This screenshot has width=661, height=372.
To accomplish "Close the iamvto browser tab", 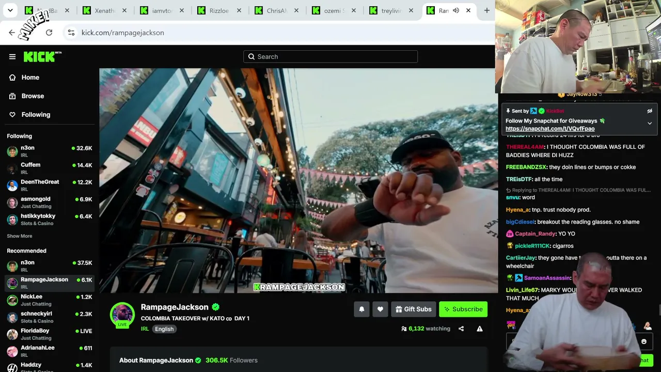I will pos(181,10).
